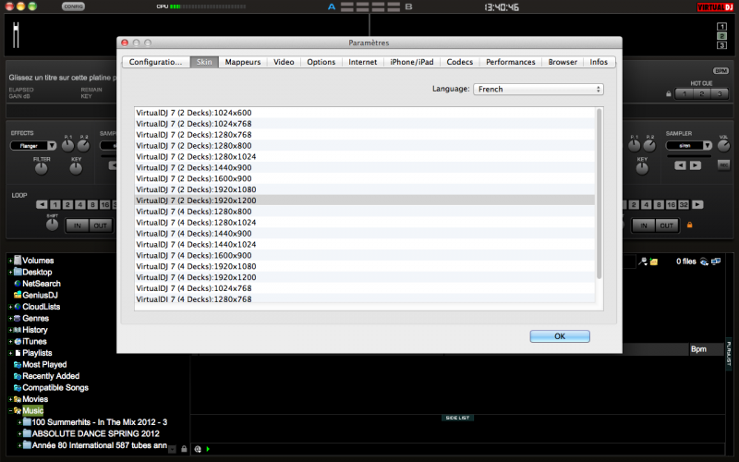739x462 pixels.
Task: Set right deck loop to 32 beats
Action: coord(684,204)
